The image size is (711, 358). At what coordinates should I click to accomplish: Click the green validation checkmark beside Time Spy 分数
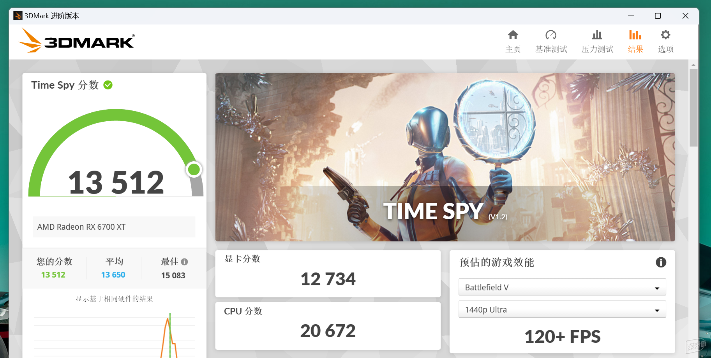point(108,85)
